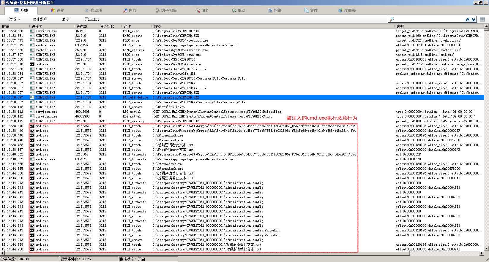The width and height of the screenshot is (489, 262).
Task: Click 停止监控 to stop monitoring
Action: click(x=40, y=19)
